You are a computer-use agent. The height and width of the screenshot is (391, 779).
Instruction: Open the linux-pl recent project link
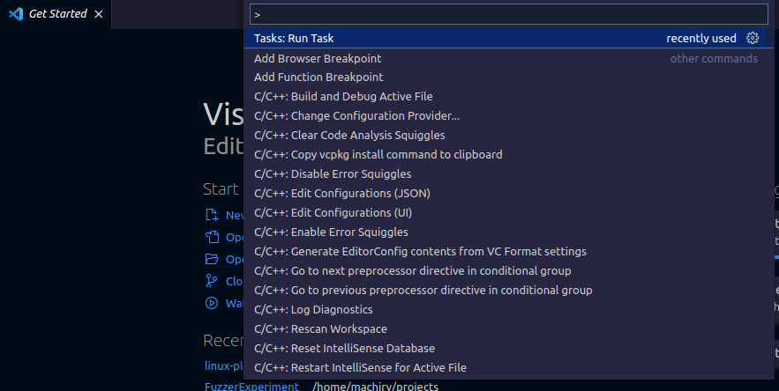(224, 365)
